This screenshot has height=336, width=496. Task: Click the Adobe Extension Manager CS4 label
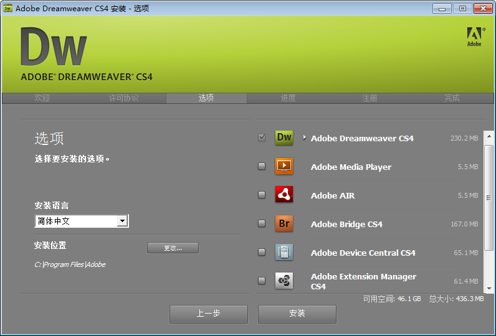363,281
